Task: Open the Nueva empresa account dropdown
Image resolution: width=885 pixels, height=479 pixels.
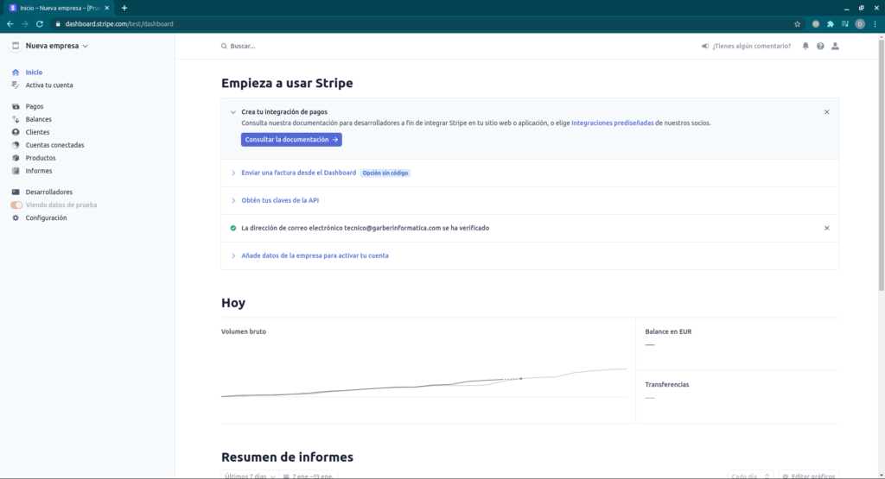Action: click(56, 46)
